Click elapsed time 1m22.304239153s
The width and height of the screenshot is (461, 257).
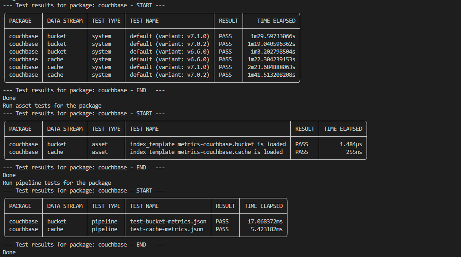click(271, 59)
